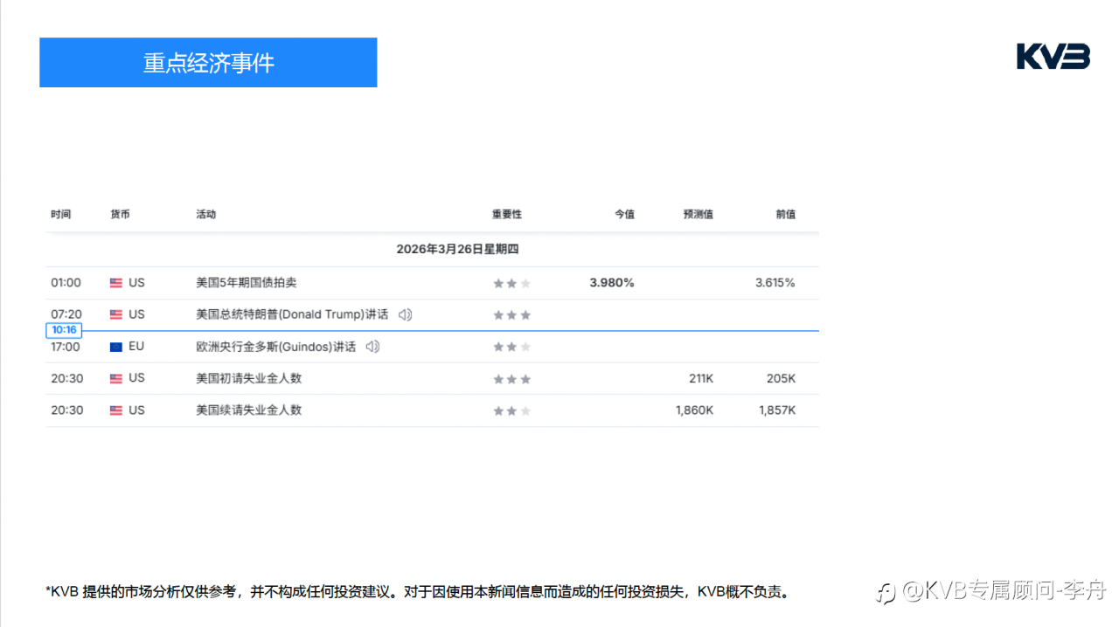This screenshot has width=1119, height=627.
Task: Click the 重要性 column header
Action: [507, 214]
